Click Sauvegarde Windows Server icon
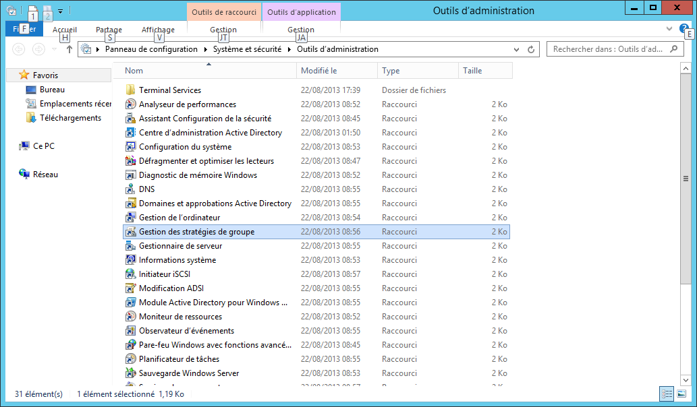Screen dimensions: 697x407 tap(130, 373)
